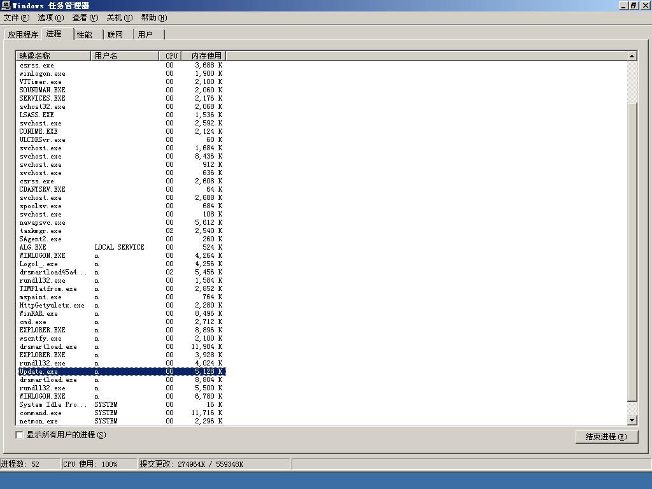This screenshot has height=489, width=652.
Task: Select the LSASS.EXE process
Action: tap(121, 115)
